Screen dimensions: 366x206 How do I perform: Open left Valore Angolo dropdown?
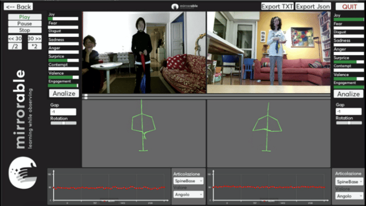click(x=188, y=194)
